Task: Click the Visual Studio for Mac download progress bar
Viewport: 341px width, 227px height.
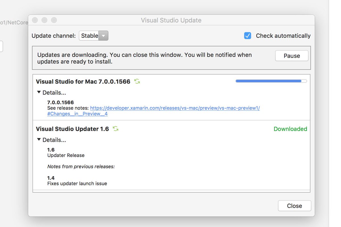Action: coord(271,81)
